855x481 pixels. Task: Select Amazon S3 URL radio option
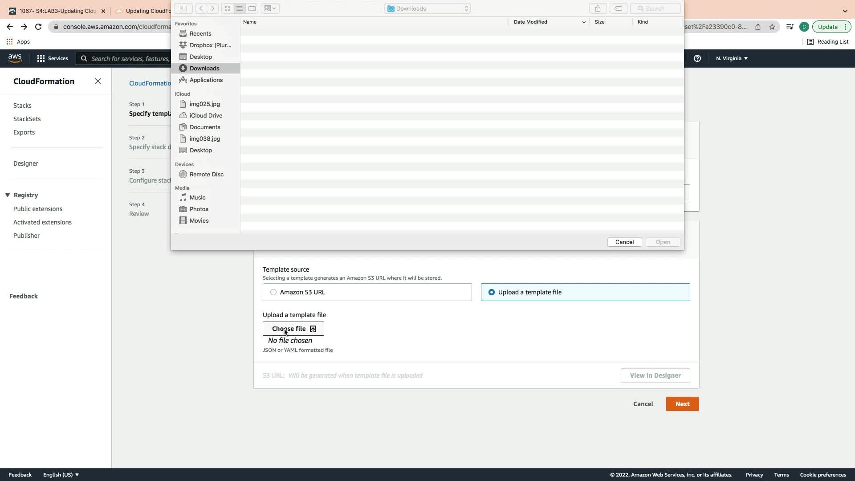pyautogui.click(x=273, y=292)
